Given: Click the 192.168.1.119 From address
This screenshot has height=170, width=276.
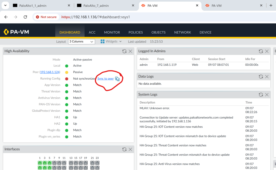Looking at the screenshot, I should [x=167, y=65].
